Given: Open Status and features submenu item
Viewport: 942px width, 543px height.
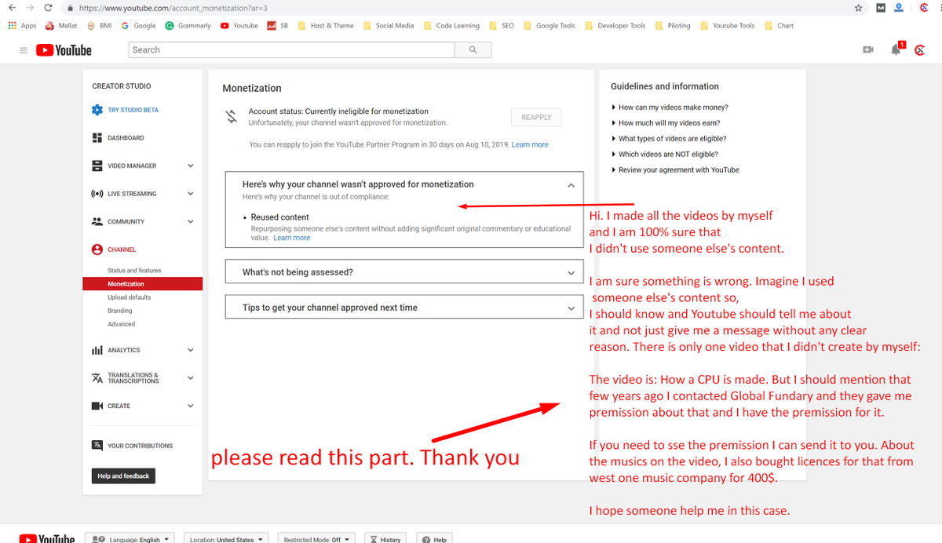Looking at the screenshot, I should (x=134, y=271).
